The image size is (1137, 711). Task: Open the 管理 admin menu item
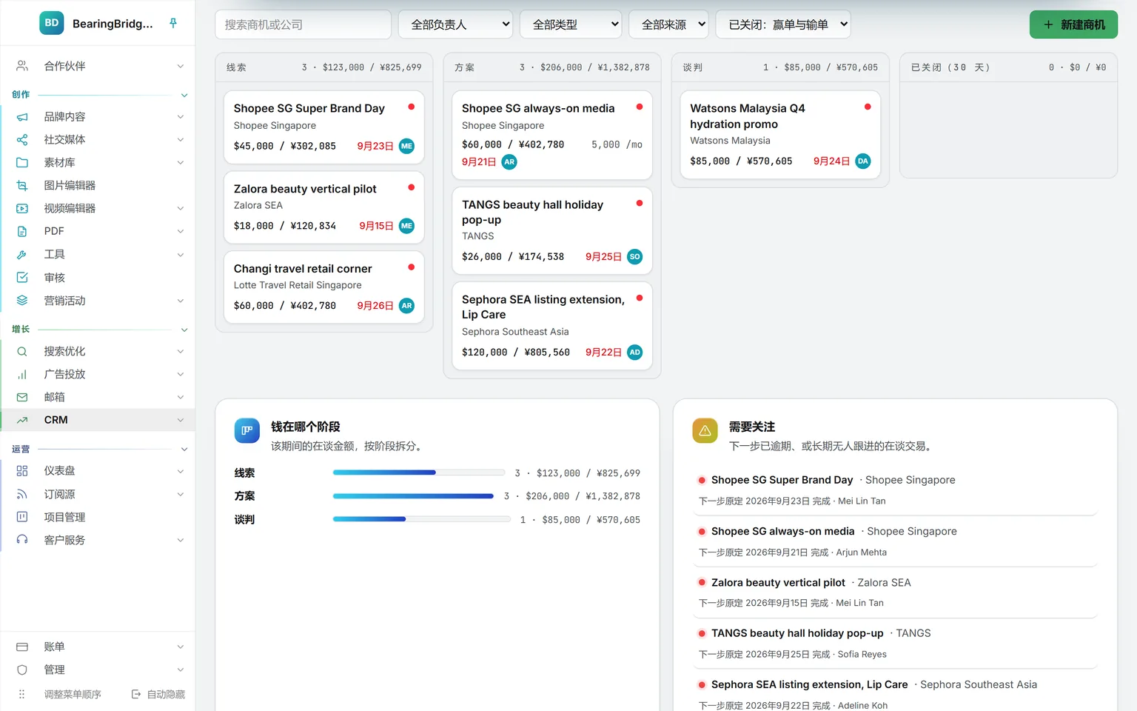98,670
